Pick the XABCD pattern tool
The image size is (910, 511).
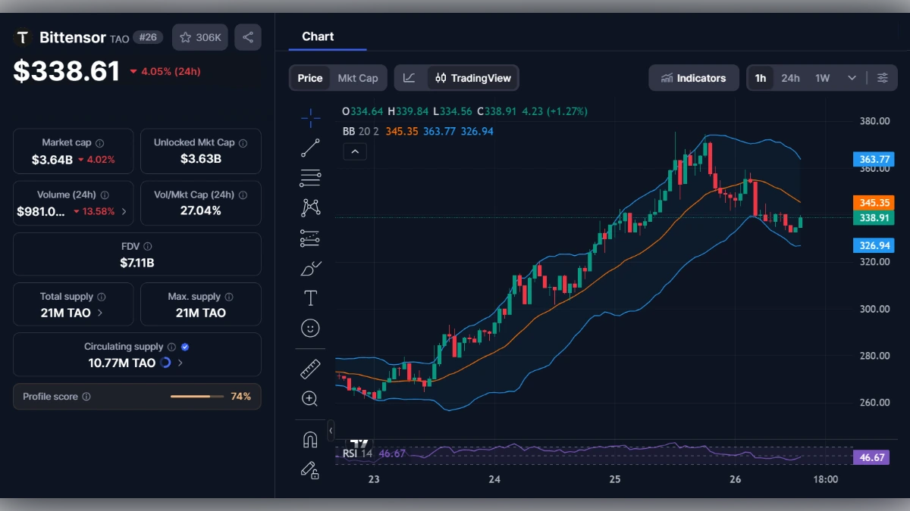[310, 207]
